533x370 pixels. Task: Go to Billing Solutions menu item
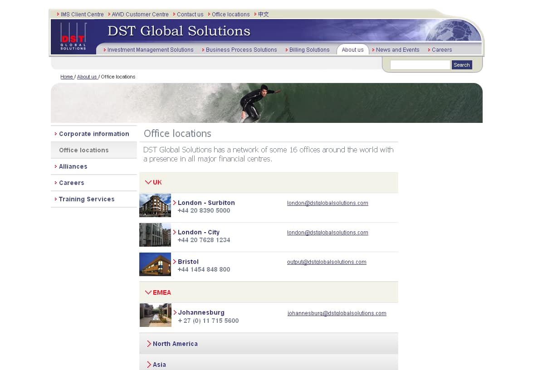(309, 50)
